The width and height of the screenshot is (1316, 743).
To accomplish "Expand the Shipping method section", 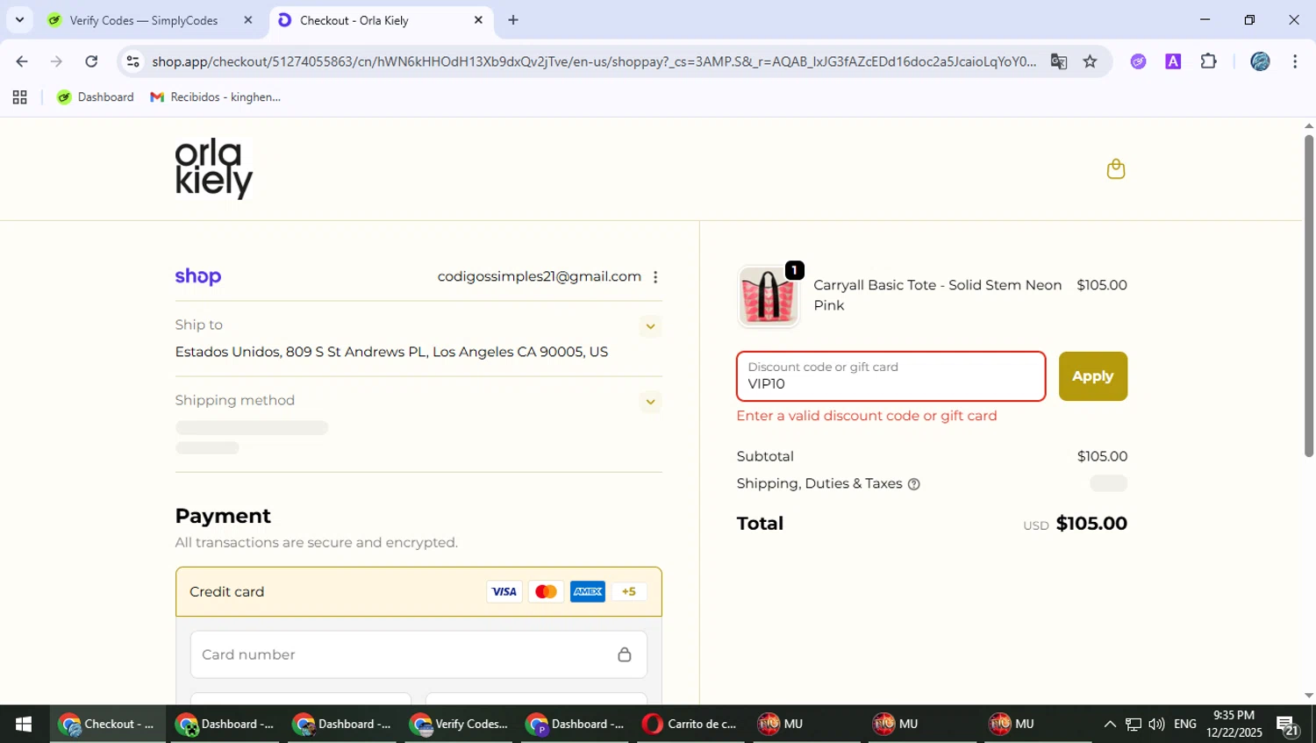I will coord(650,402).
